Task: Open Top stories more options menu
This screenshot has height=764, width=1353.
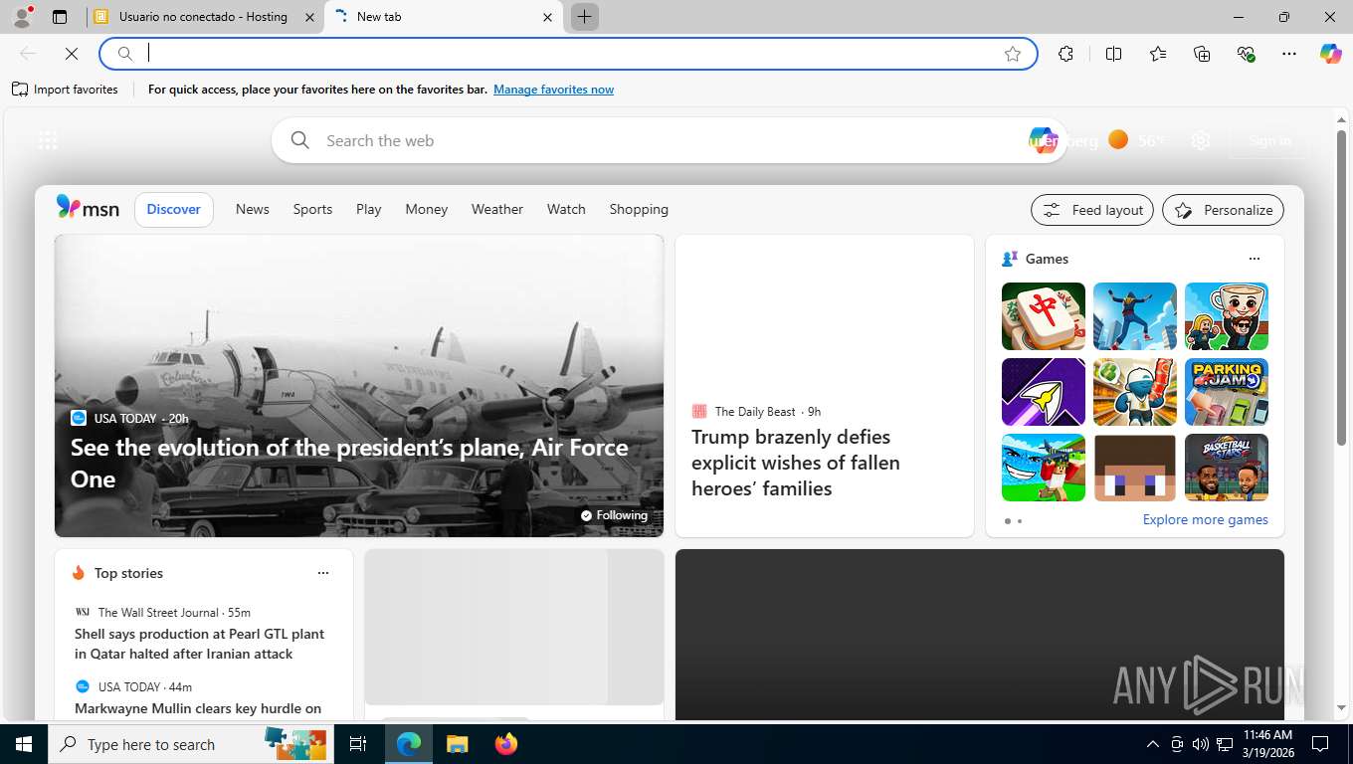Action: 322,573
